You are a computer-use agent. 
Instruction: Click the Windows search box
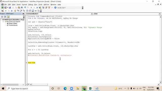point(28,88)
